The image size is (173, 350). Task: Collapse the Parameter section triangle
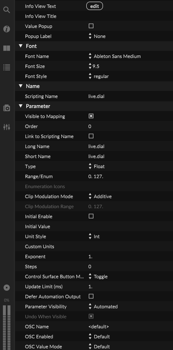point(21,106)
